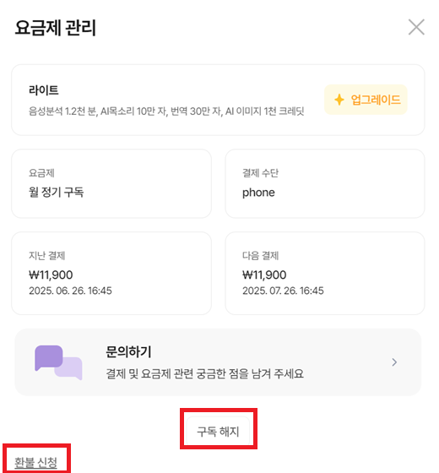The height and width of the screenshot is (473, 439).
Task: Click the 요금제 관리 dialog title
Action: (x=56, y=28)
